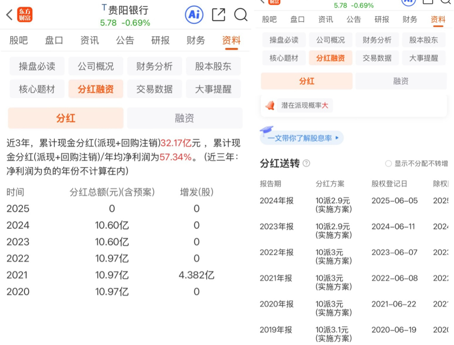The image size is (454, 345).
Task: Switch to 盘口 tab in right panel
Action: 297,19
